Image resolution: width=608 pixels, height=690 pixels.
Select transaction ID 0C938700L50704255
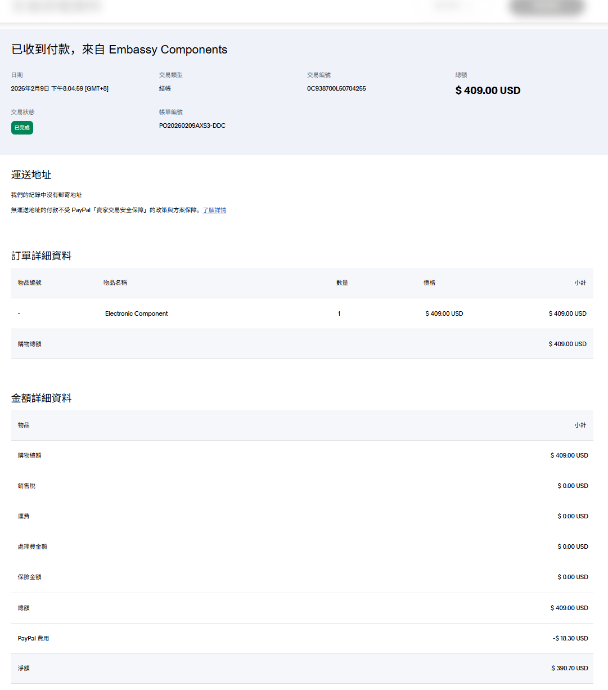[336, 88]
